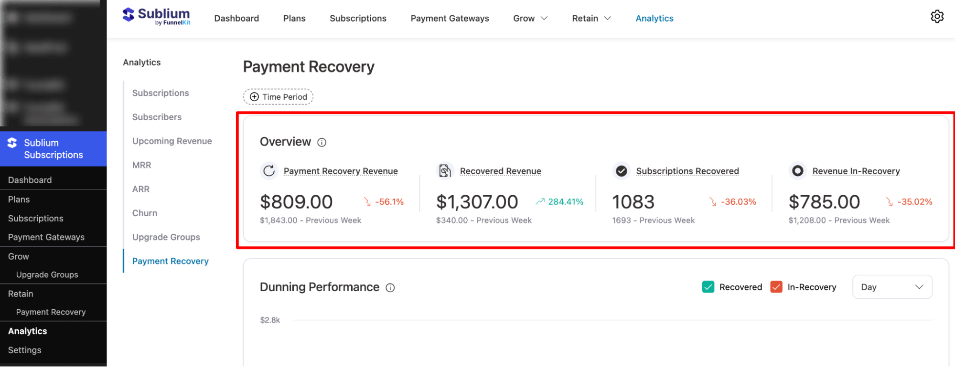Click the green up arrow beside 284.41%
This screenshot has width=955, height=367.
click(x=540, y=201)
